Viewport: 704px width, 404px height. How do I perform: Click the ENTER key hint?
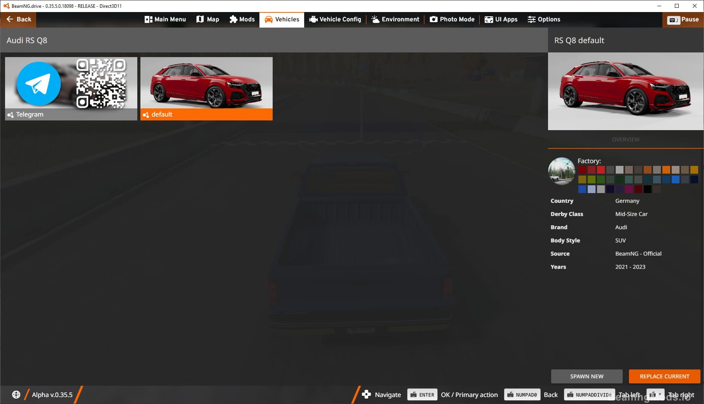(422, 395)
